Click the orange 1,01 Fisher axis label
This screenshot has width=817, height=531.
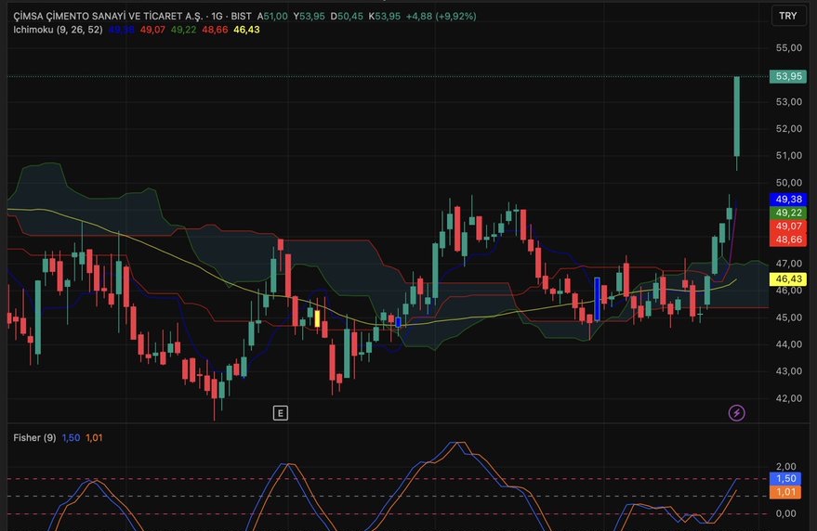pyautogui.click(x=785, y=492)
